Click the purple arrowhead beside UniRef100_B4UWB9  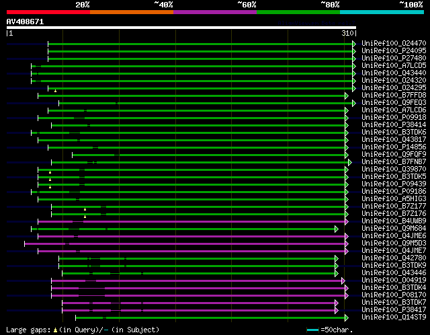[x=347, y=221]
